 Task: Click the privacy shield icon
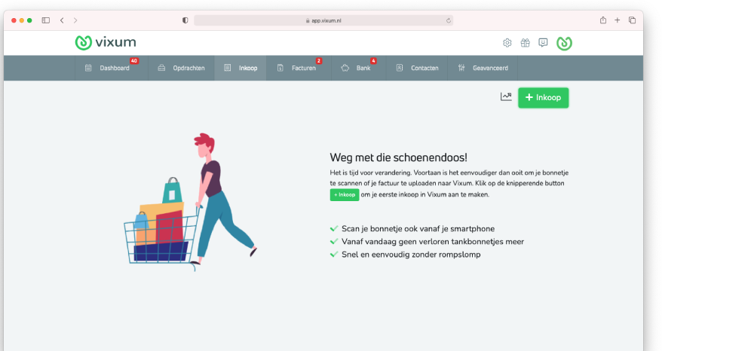(x=185, y=20)
